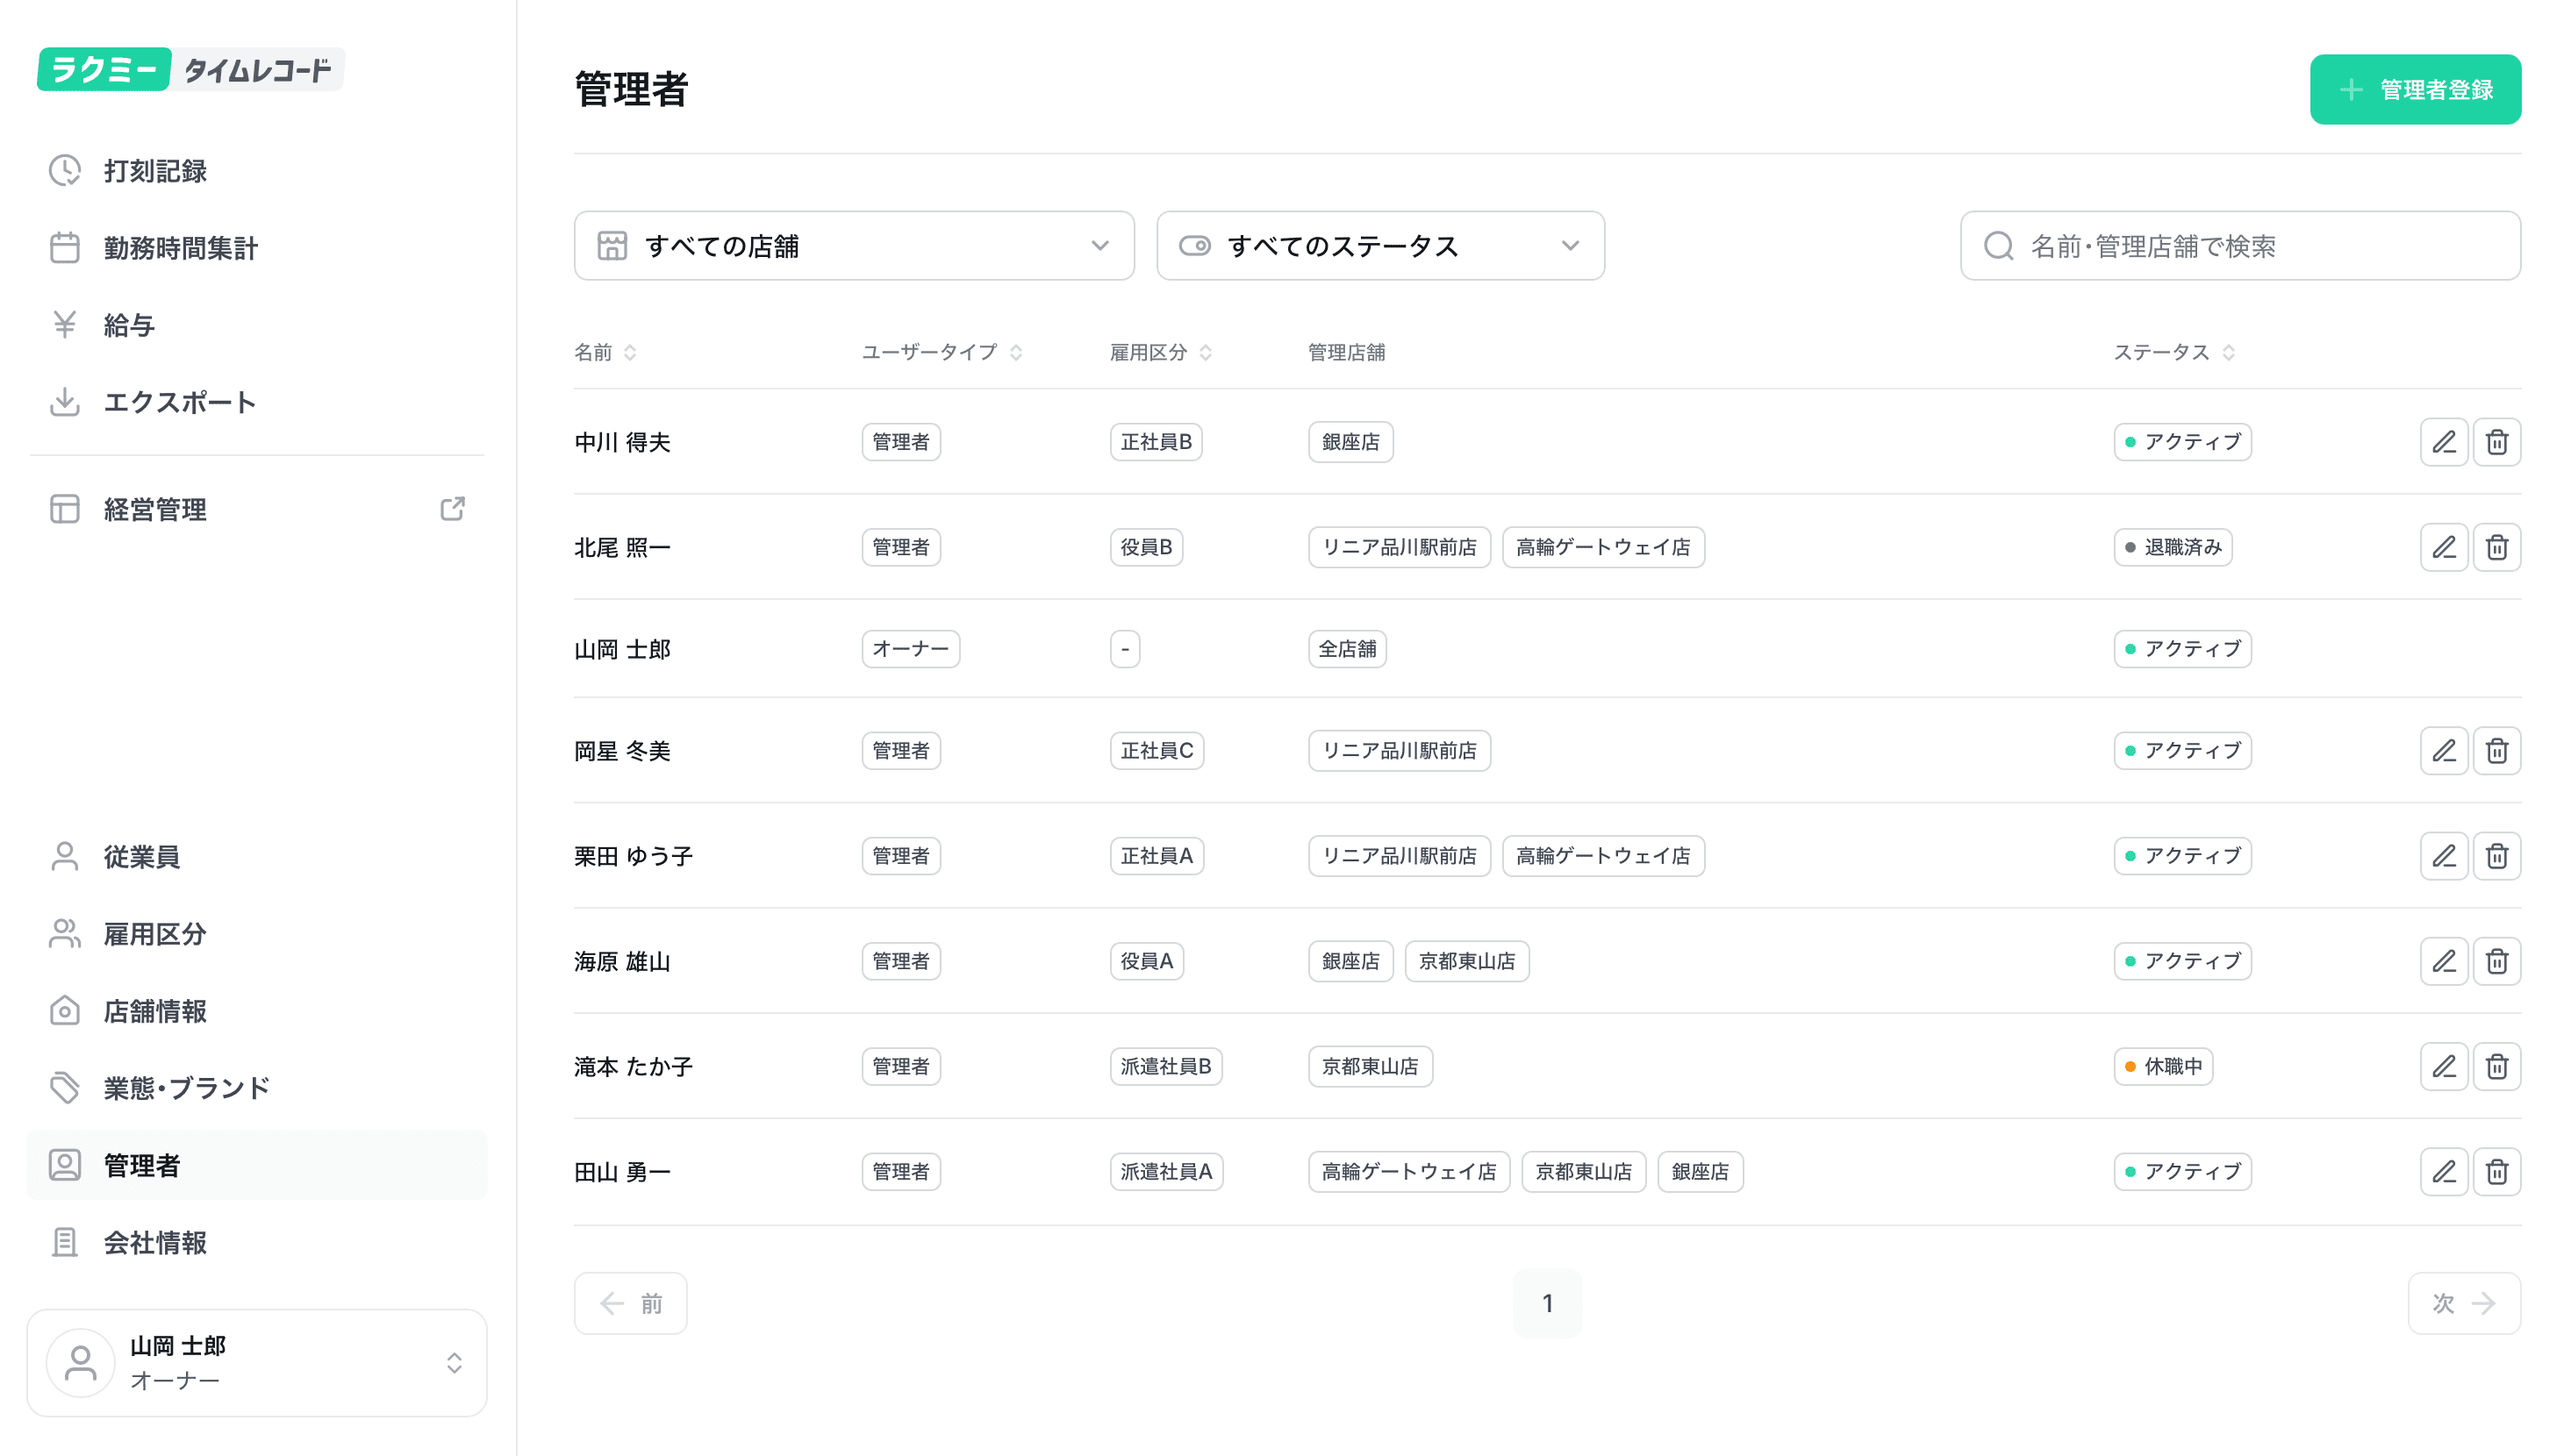The width and height of the screenshot is (2571, 1456).
Task: Delete 滝本 たか子 with trash icon
Action: point(2496,1066)
